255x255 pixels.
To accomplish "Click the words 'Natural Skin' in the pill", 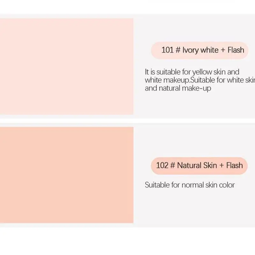I will point(197,165).
